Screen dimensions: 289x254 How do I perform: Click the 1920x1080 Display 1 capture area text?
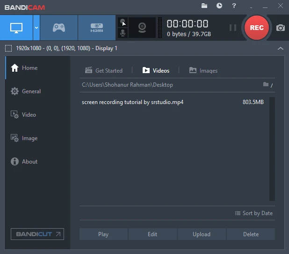pos(66,48)
